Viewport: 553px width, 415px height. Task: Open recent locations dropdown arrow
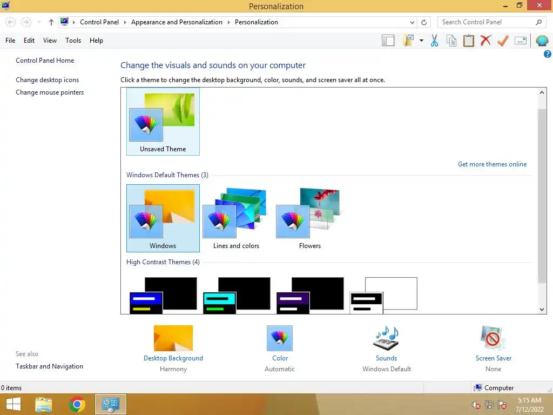[39, 22]
